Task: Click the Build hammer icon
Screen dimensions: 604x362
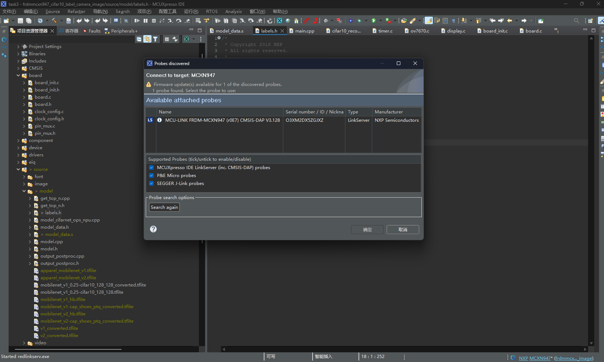Action: pos(54,21)
